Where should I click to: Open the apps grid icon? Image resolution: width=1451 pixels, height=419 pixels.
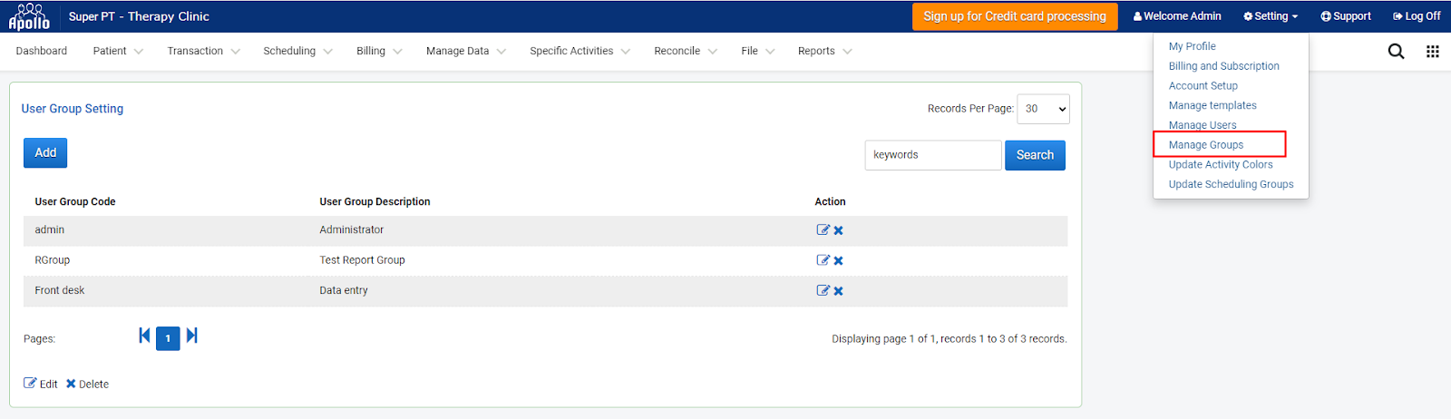1433,52
